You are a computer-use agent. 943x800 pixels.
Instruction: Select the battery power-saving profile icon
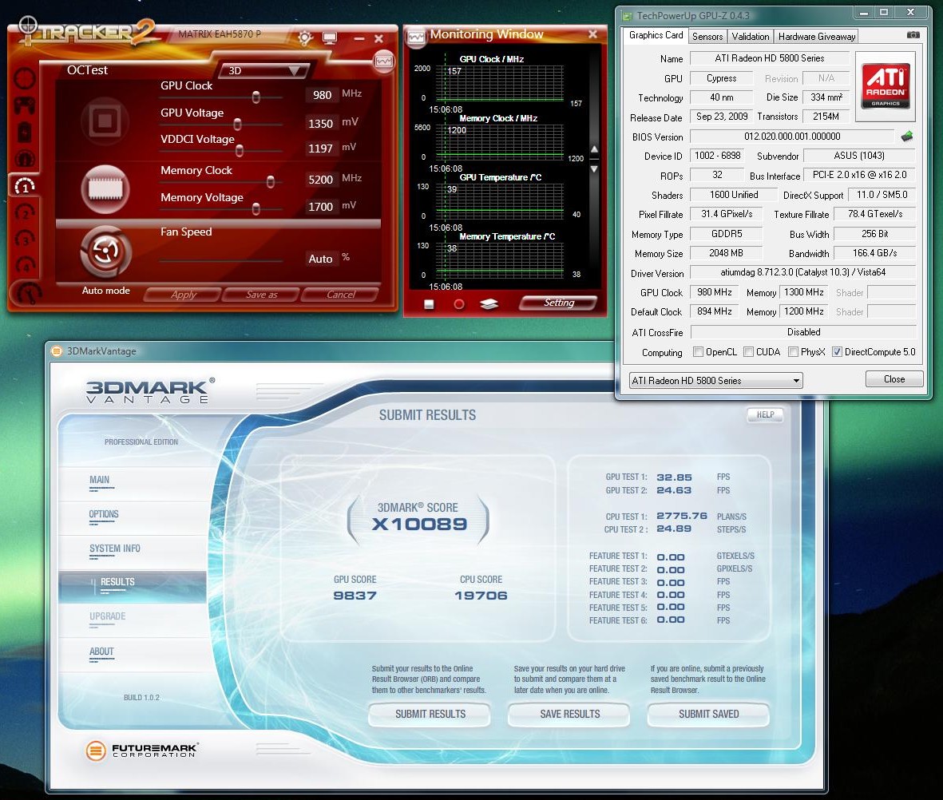point(25,133)
